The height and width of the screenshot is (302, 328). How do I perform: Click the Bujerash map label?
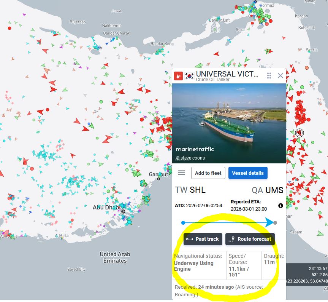(78, 22)
